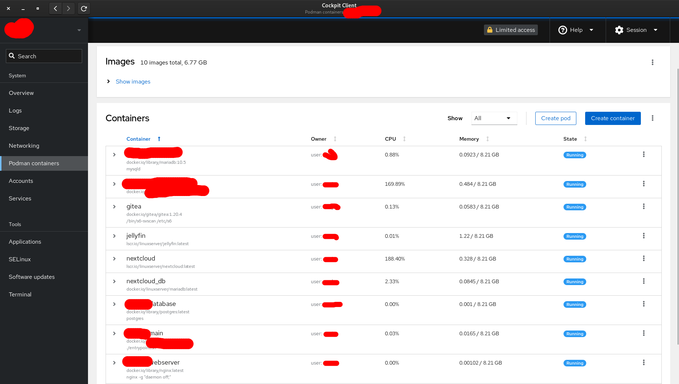Screen dimensions: 679x384
Task: Open the Help menu
Action: 576,30
